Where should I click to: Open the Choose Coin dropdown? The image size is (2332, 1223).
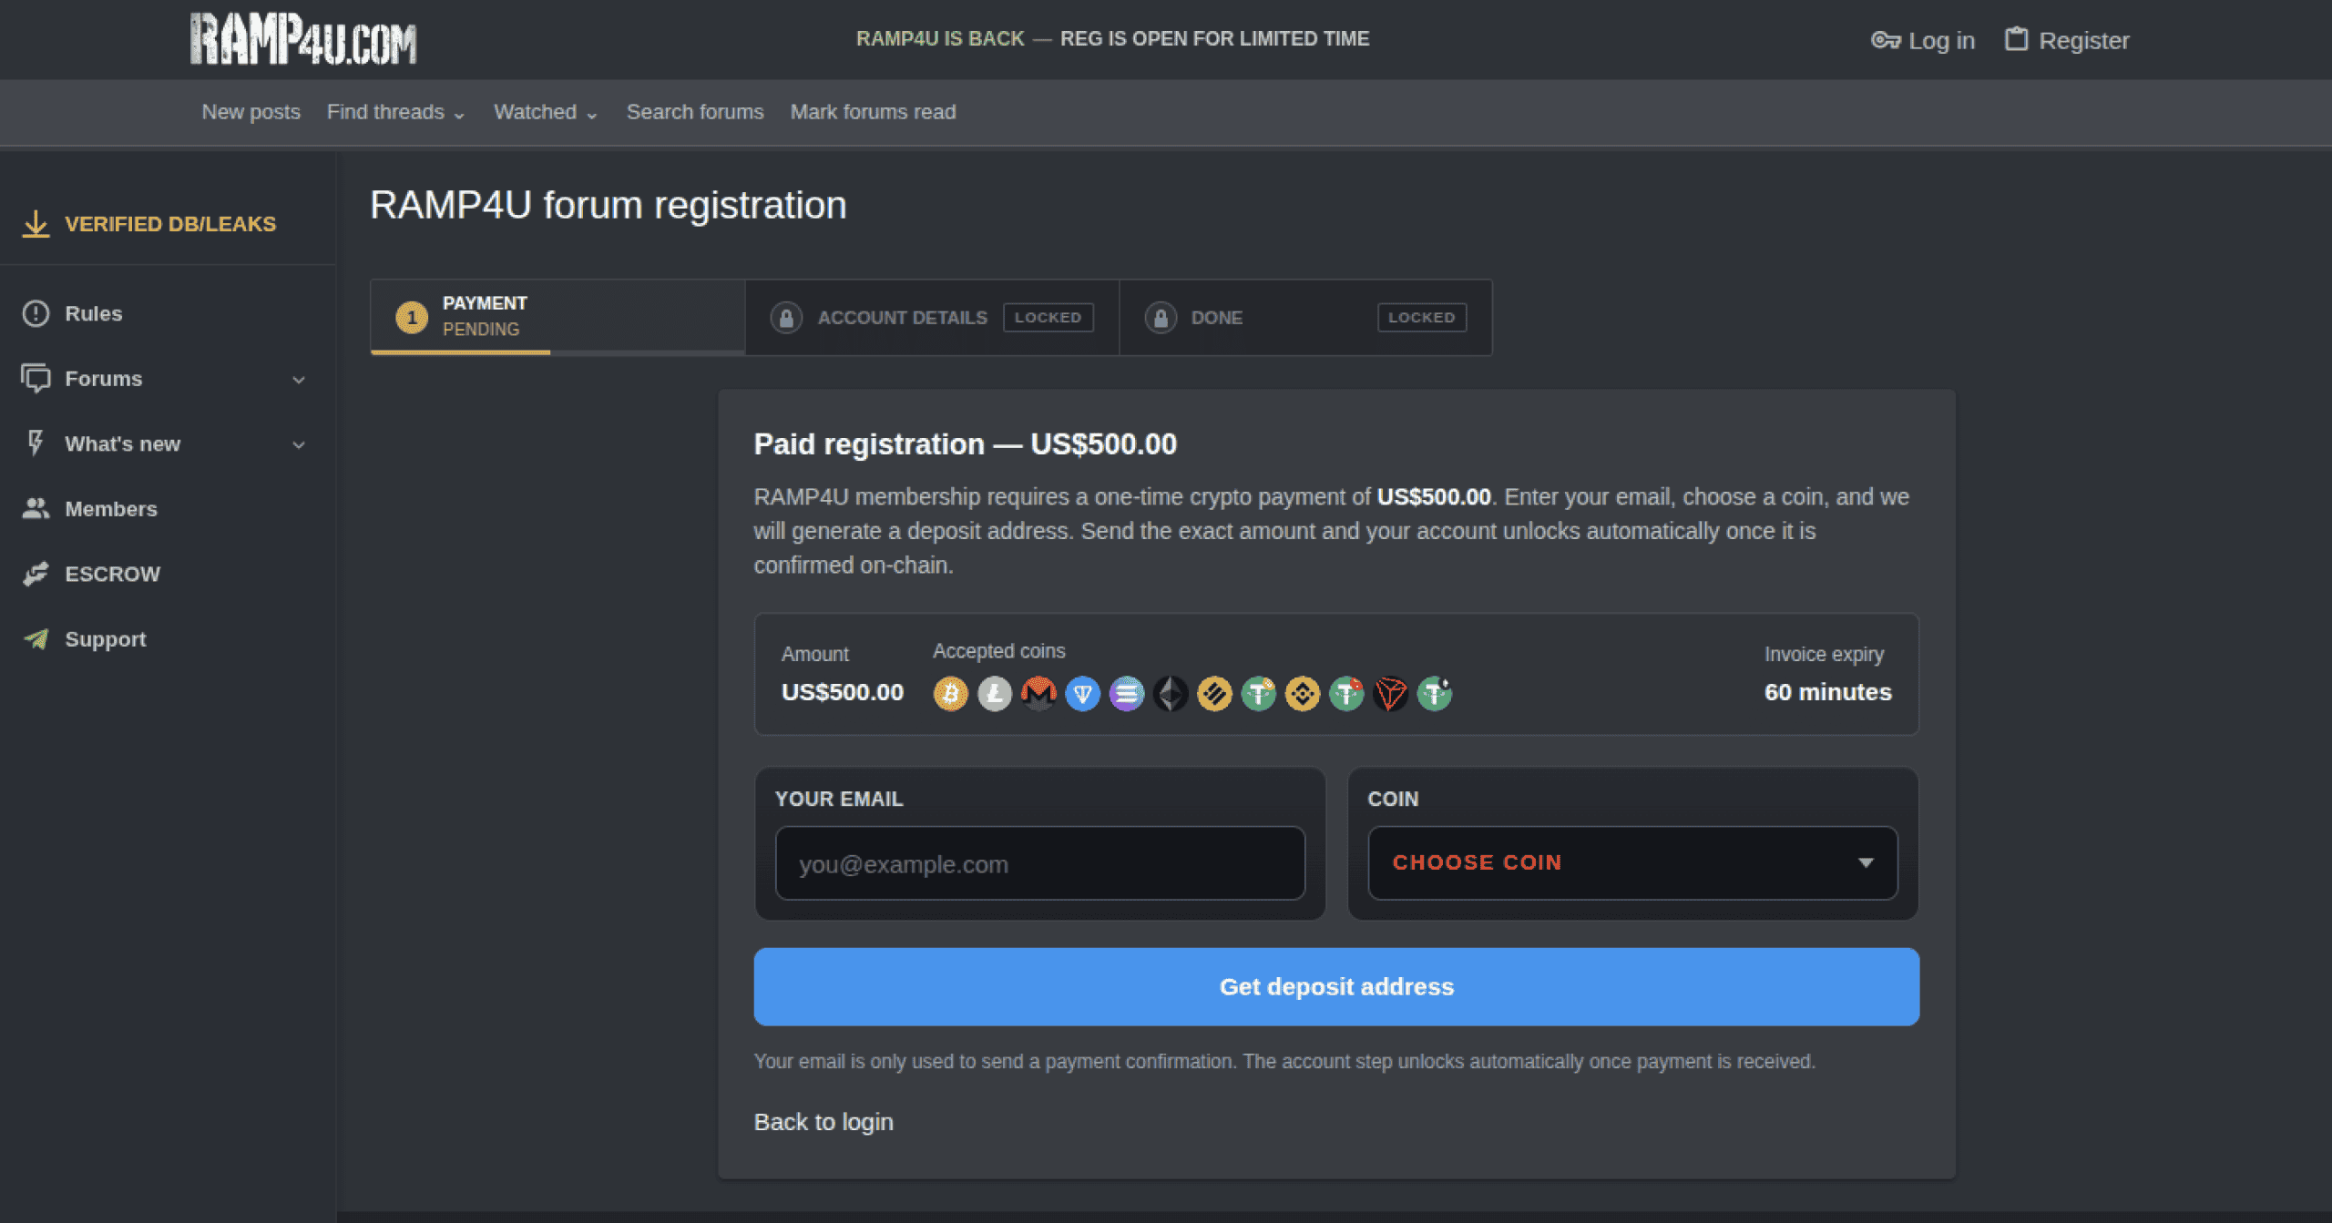pyautogui.click(x=1632, y=862)
